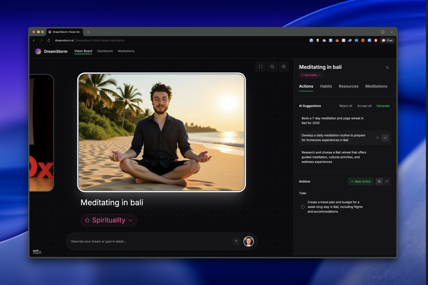Accept the daily meditation routine suggestion
This screenshot has width=428, height=285.
pos(385,138)
